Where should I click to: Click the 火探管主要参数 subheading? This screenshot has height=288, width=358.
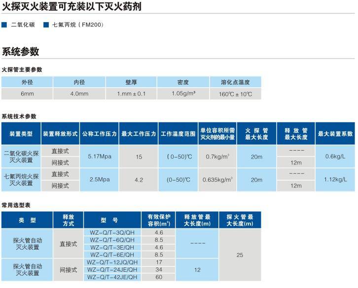[x=22, y=69]
